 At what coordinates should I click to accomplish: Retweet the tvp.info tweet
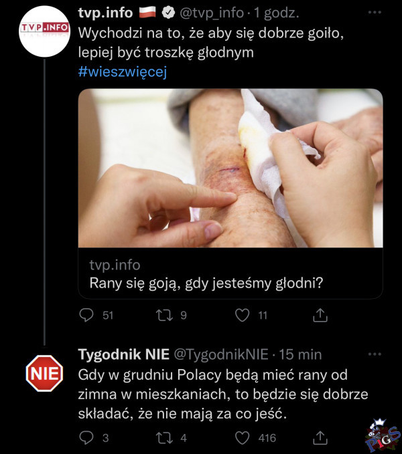(x=165, y=315)
